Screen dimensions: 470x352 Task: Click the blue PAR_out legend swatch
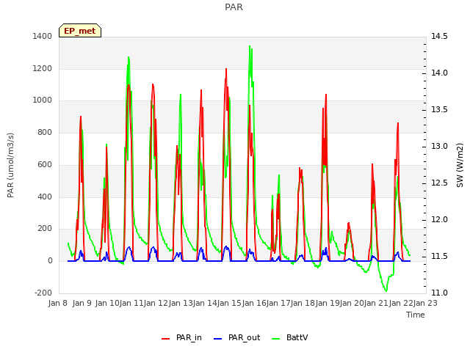point(218,339)
